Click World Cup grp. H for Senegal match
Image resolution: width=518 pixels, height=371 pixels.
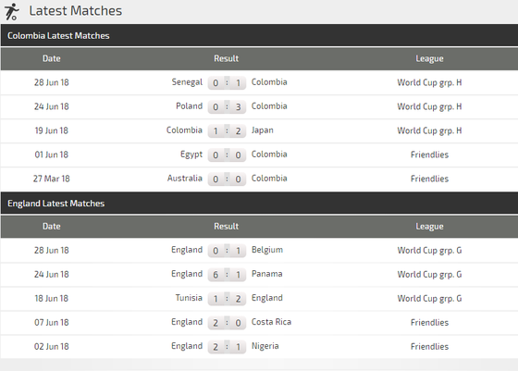(429, 82)
